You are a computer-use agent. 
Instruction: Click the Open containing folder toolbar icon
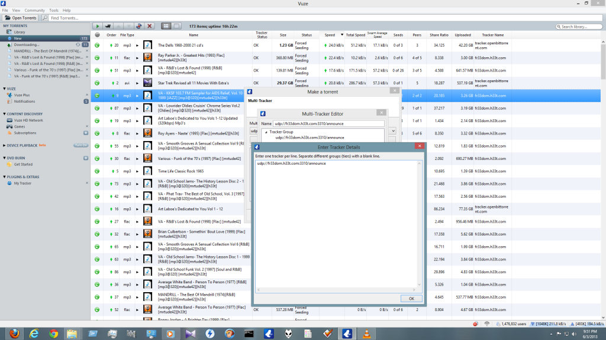tap(108, 26)
